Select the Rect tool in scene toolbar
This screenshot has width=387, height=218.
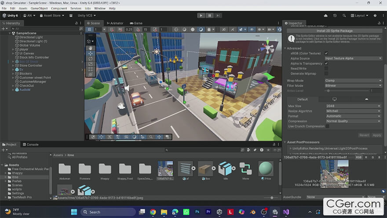click(x=91, y=69)
